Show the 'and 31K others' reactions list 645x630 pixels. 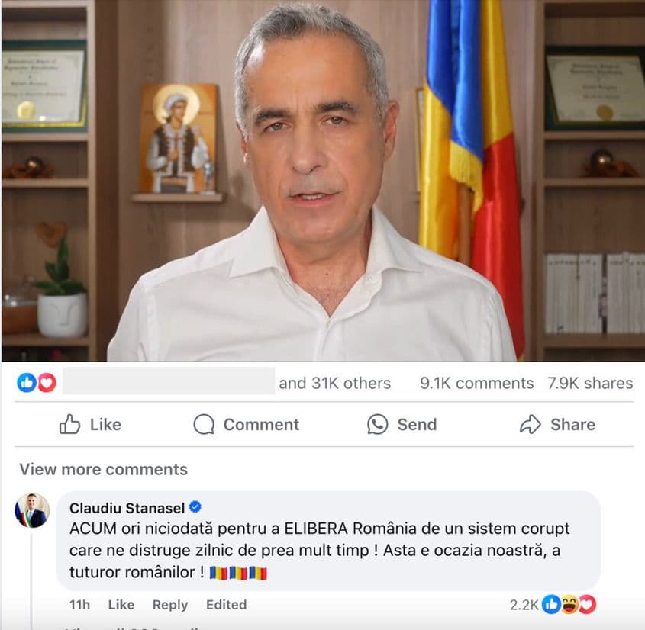[x=334, y=383]
